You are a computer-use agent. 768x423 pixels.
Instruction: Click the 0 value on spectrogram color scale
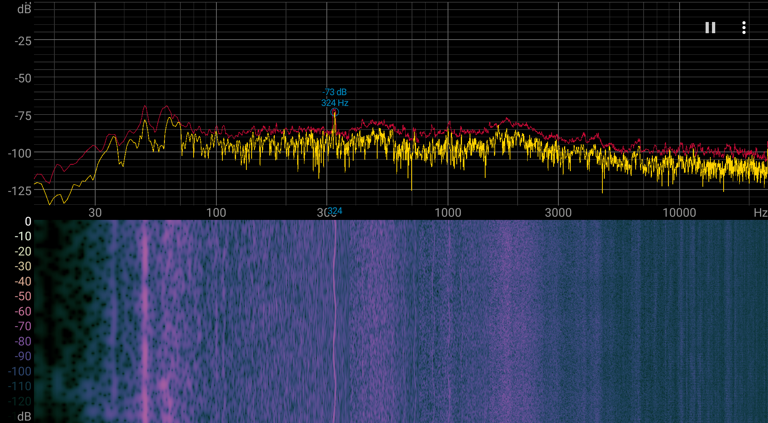click(x=28, y=221)
